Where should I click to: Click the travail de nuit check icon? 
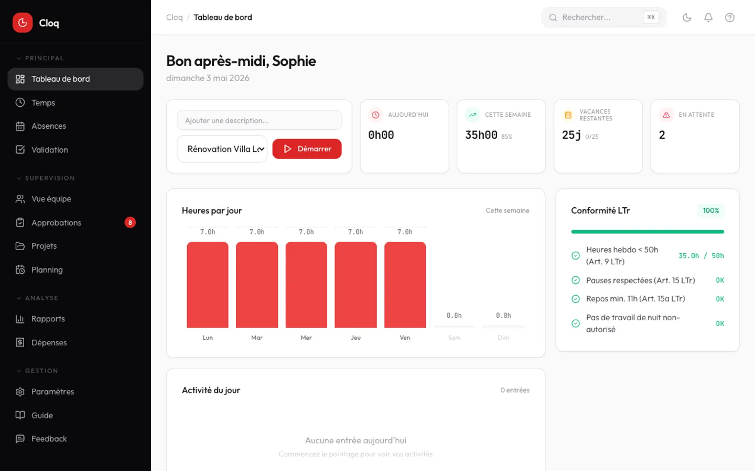click(575, 323)
